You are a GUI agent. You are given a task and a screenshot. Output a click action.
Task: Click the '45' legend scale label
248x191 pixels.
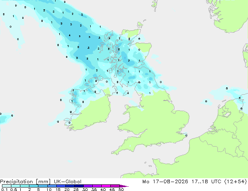pyautogui.click(x=112, y=189)
